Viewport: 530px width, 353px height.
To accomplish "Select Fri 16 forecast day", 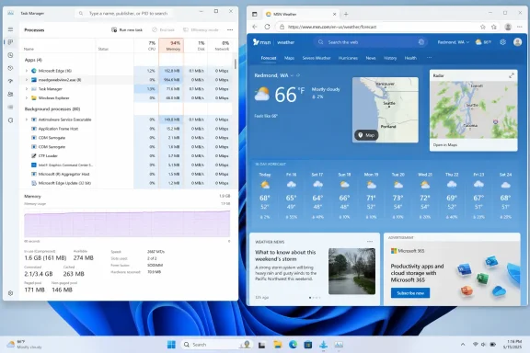I will (291, 196).
